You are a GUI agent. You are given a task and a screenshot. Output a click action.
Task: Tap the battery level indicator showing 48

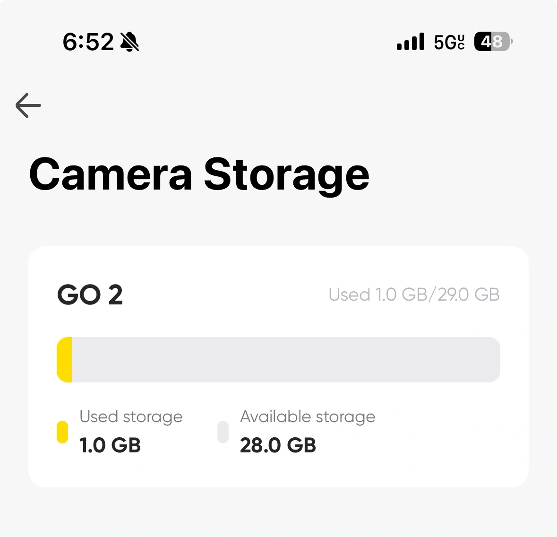click(493, 42)
